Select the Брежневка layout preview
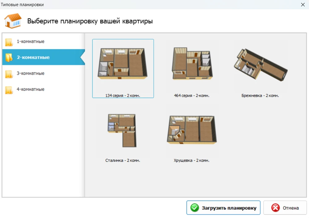This screenshot has width=309, height=218. pos(260,65)
